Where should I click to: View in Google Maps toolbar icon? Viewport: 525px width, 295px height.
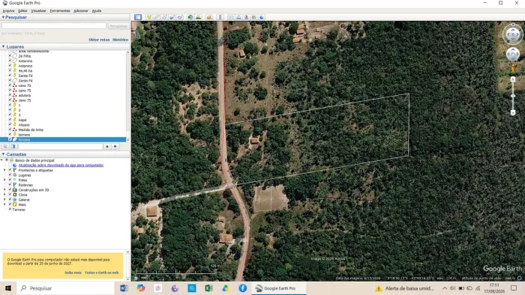click(254, 17)
